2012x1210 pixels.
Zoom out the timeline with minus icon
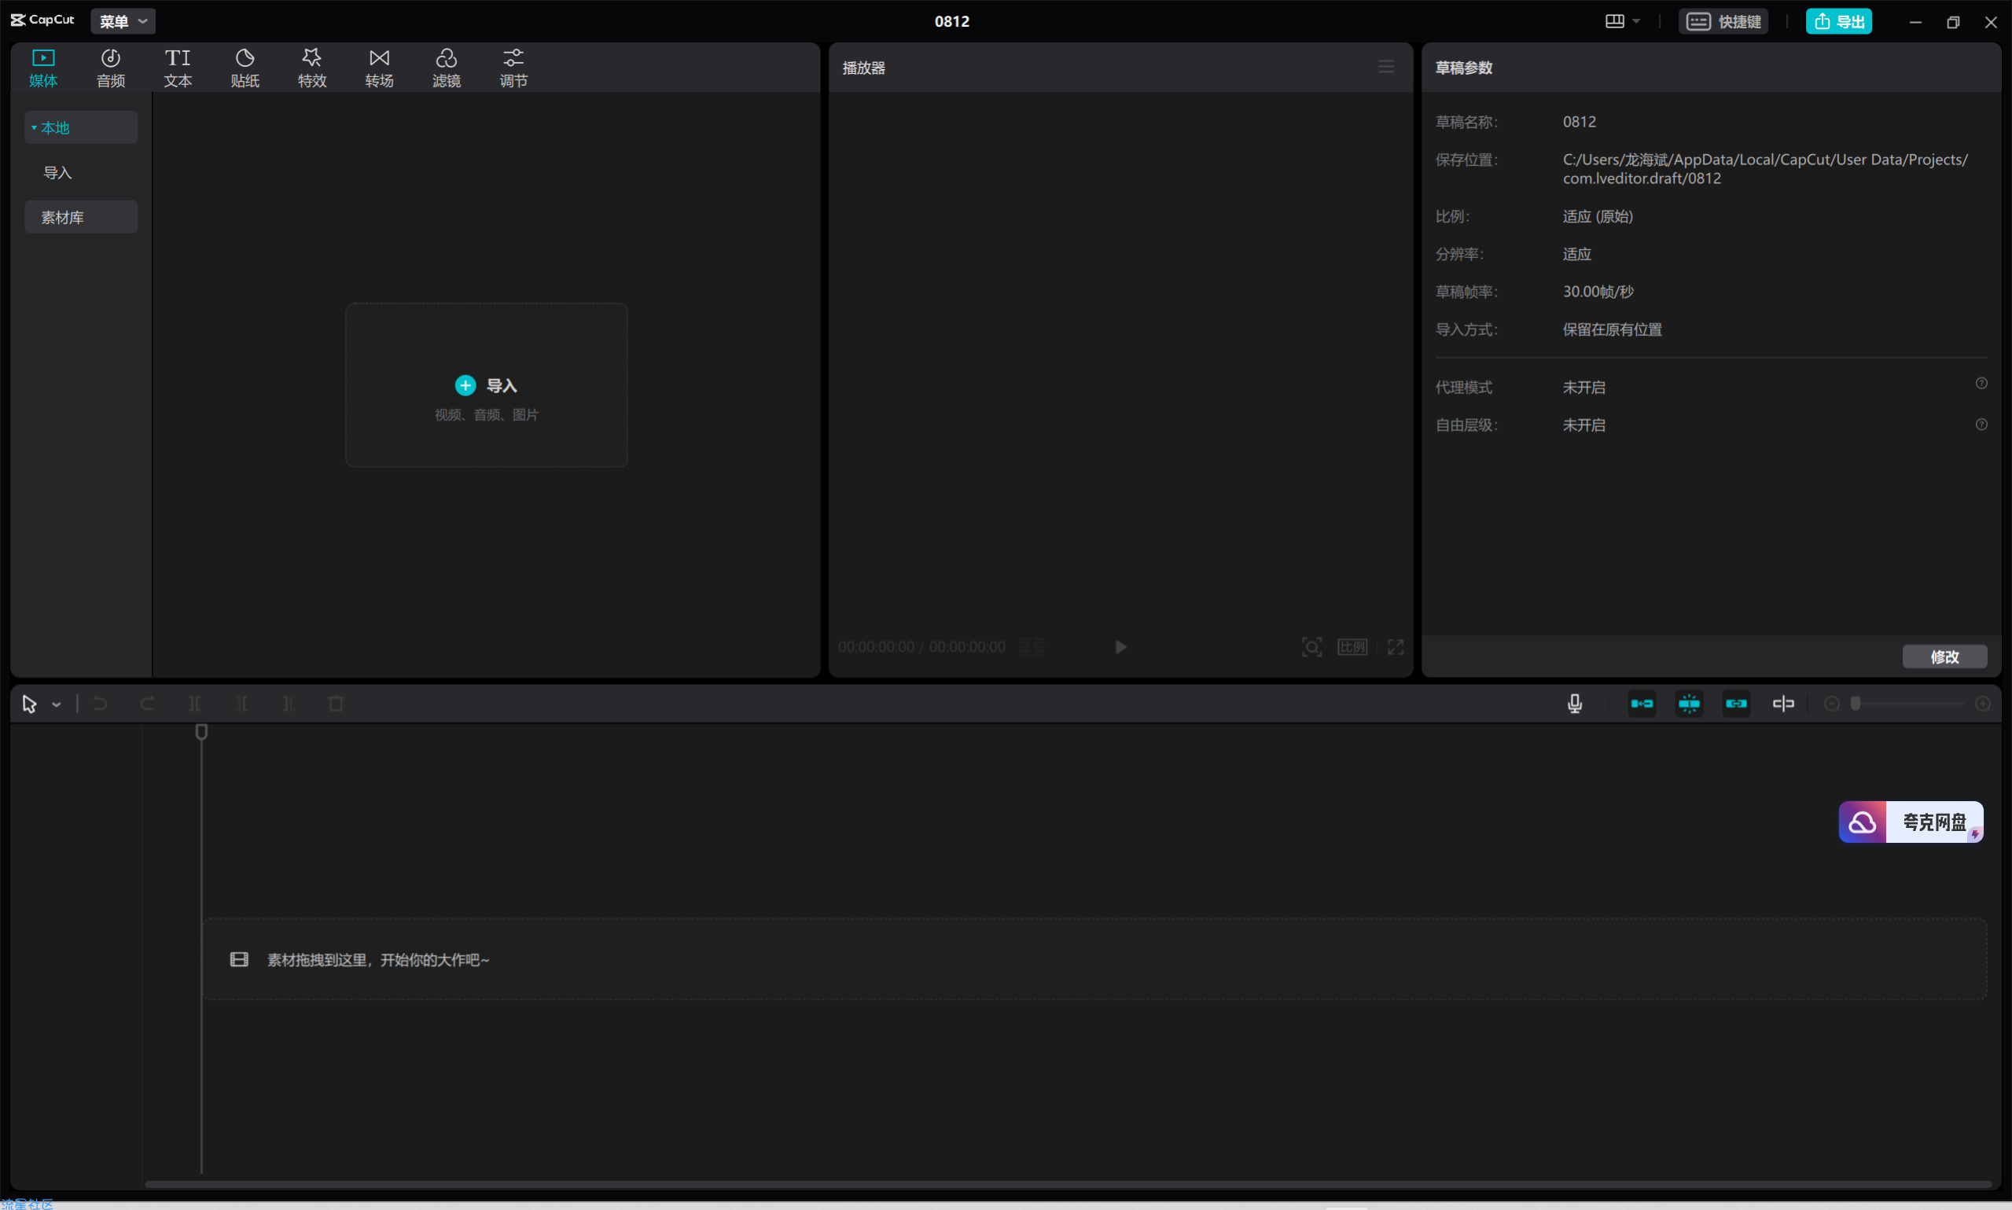1832,704
